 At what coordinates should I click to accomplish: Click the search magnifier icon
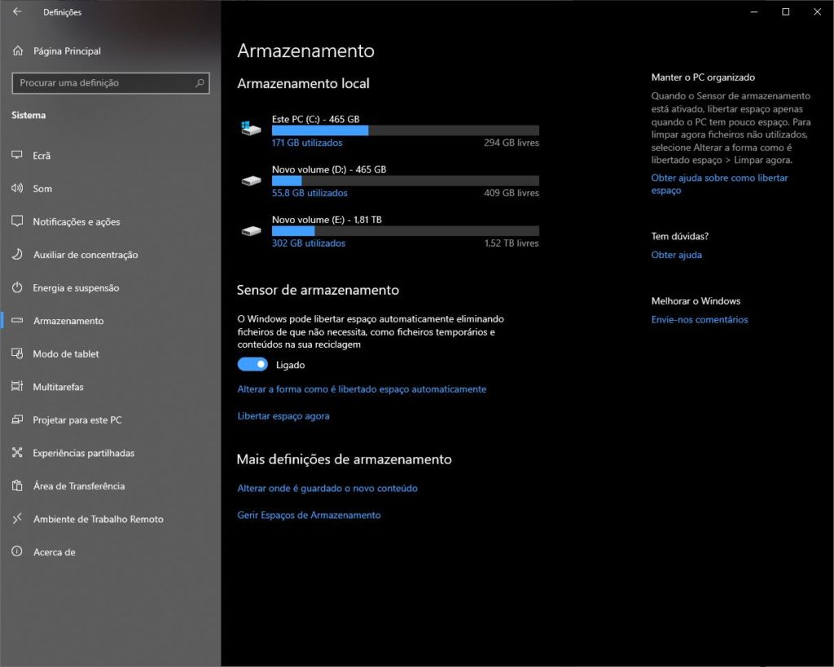(200, 83)
